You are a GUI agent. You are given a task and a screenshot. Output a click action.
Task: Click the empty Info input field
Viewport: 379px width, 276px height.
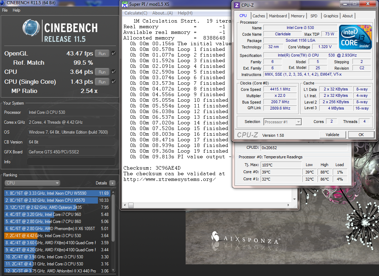click(71, 162)
